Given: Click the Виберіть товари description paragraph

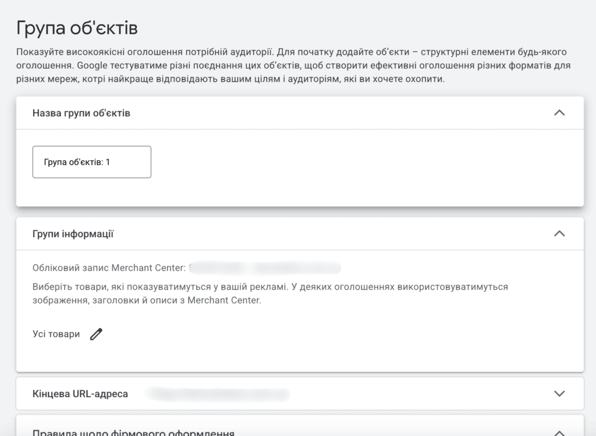Looking at the screenshot, I should [x=270, y=294].
